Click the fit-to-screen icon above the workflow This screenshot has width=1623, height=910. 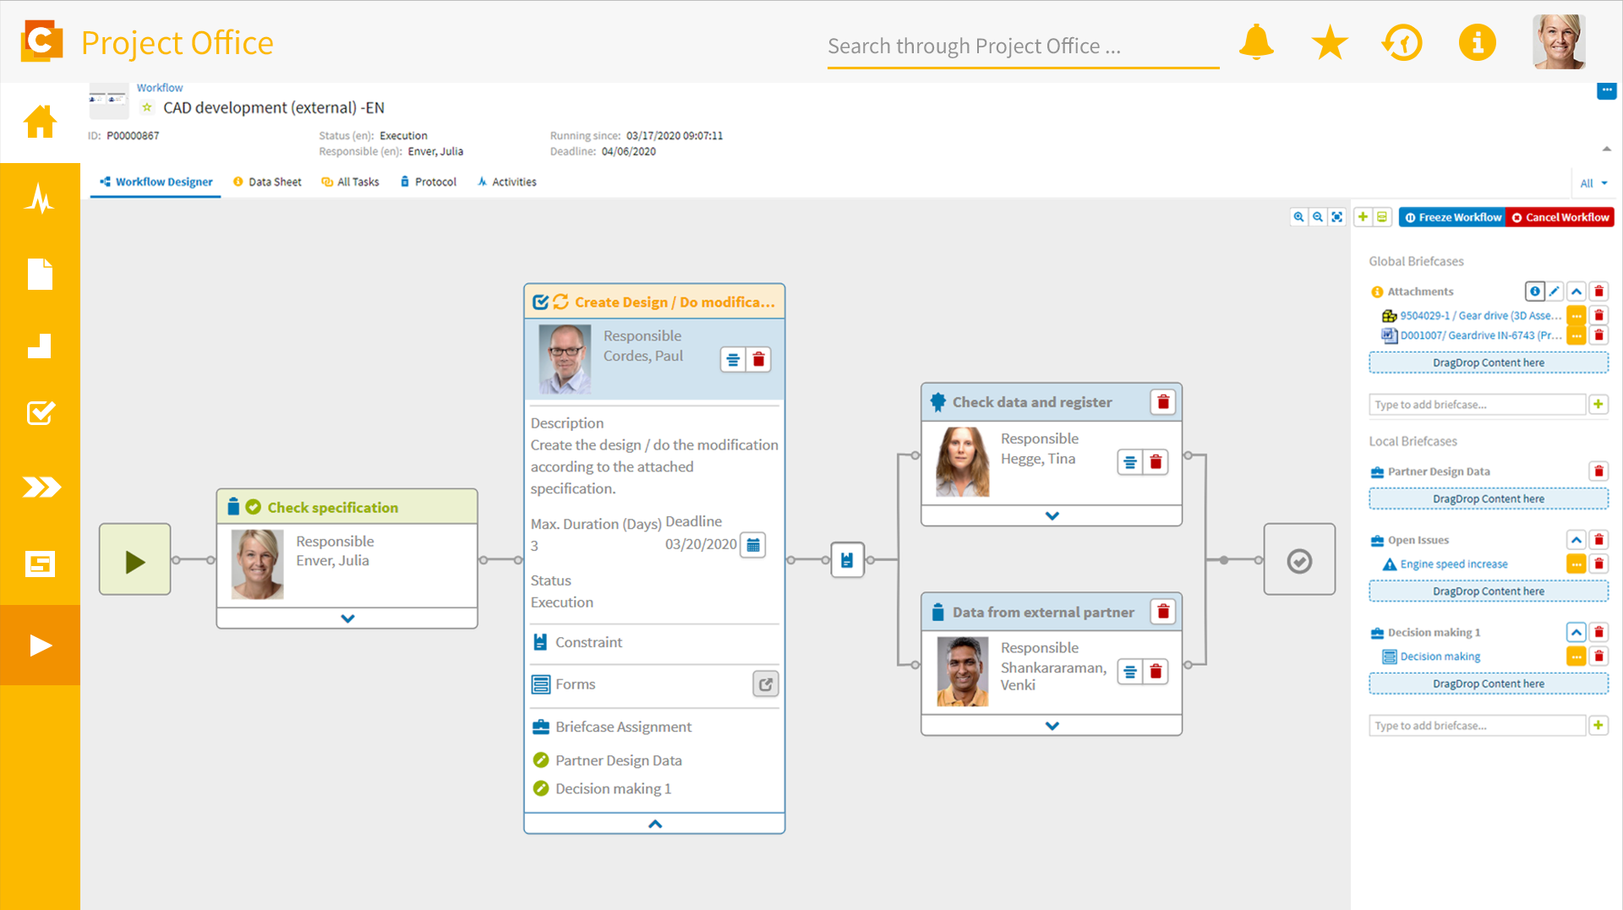click(1336, 216)
